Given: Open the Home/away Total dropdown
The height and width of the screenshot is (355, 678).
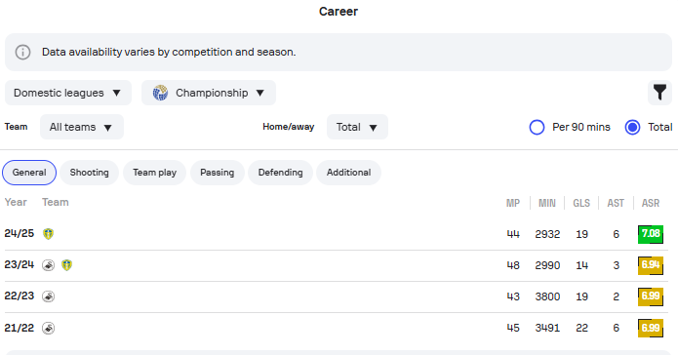Looking at the screenshot, I should (x=357, y=127).
